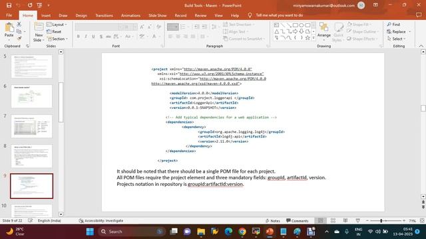
Task: Click the Reset button in Slides group
Action: coord(54,32)
